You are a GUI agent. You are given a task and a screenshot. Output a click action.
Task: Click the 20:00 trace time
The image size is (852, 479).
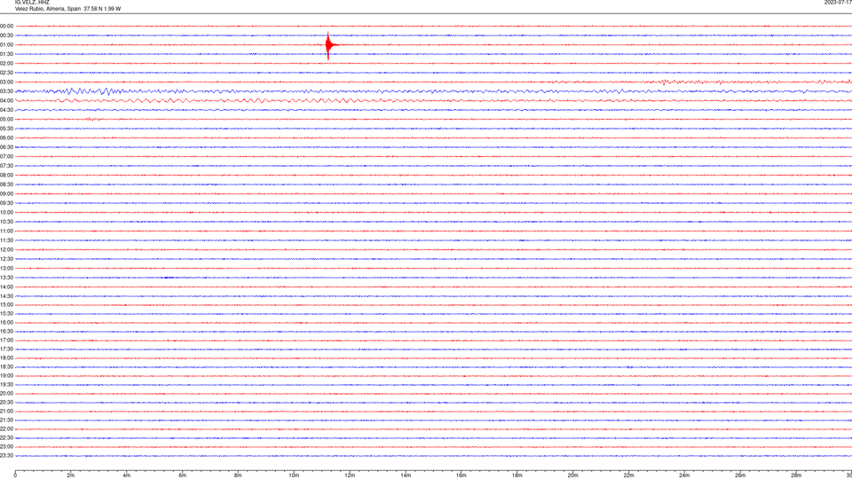(6, 394)
